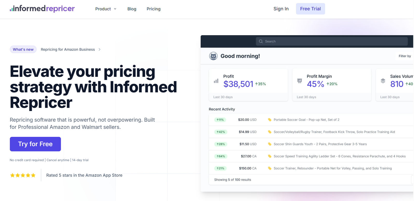Click the 810 sales volume value
Image resolution: width=414 pixels, height=201 pixels.
click(x=397, y=84)
